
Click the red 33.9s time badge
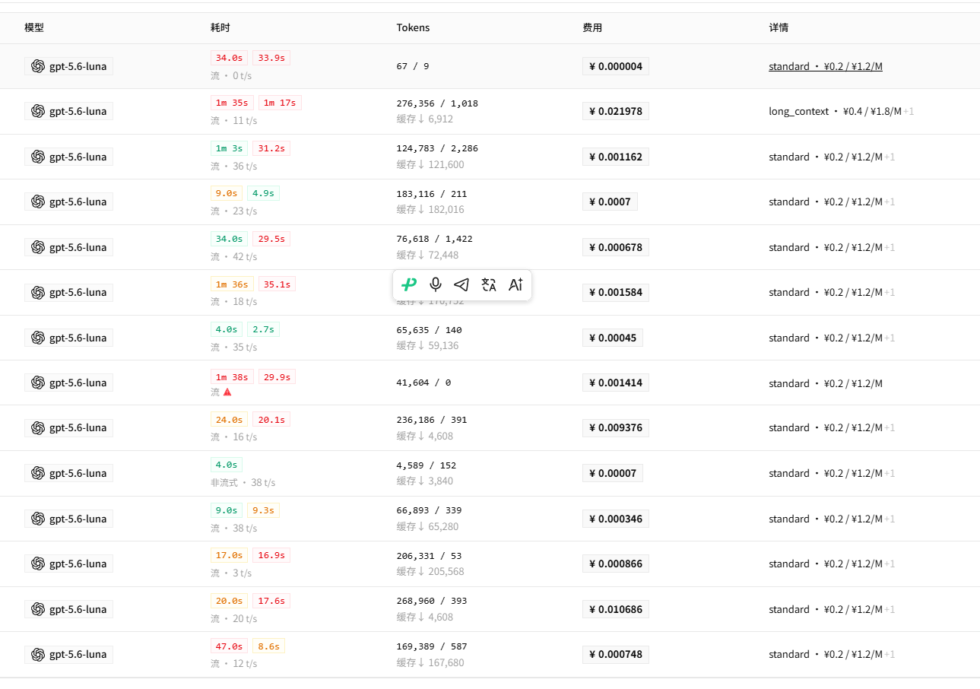coord(271,58)
